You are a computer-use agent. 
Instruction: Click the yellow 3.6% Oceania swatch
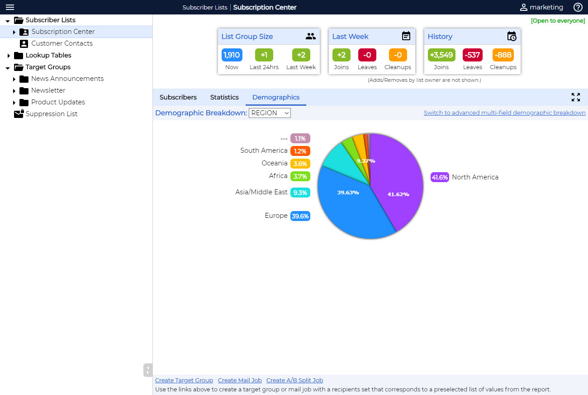(300, 164)
